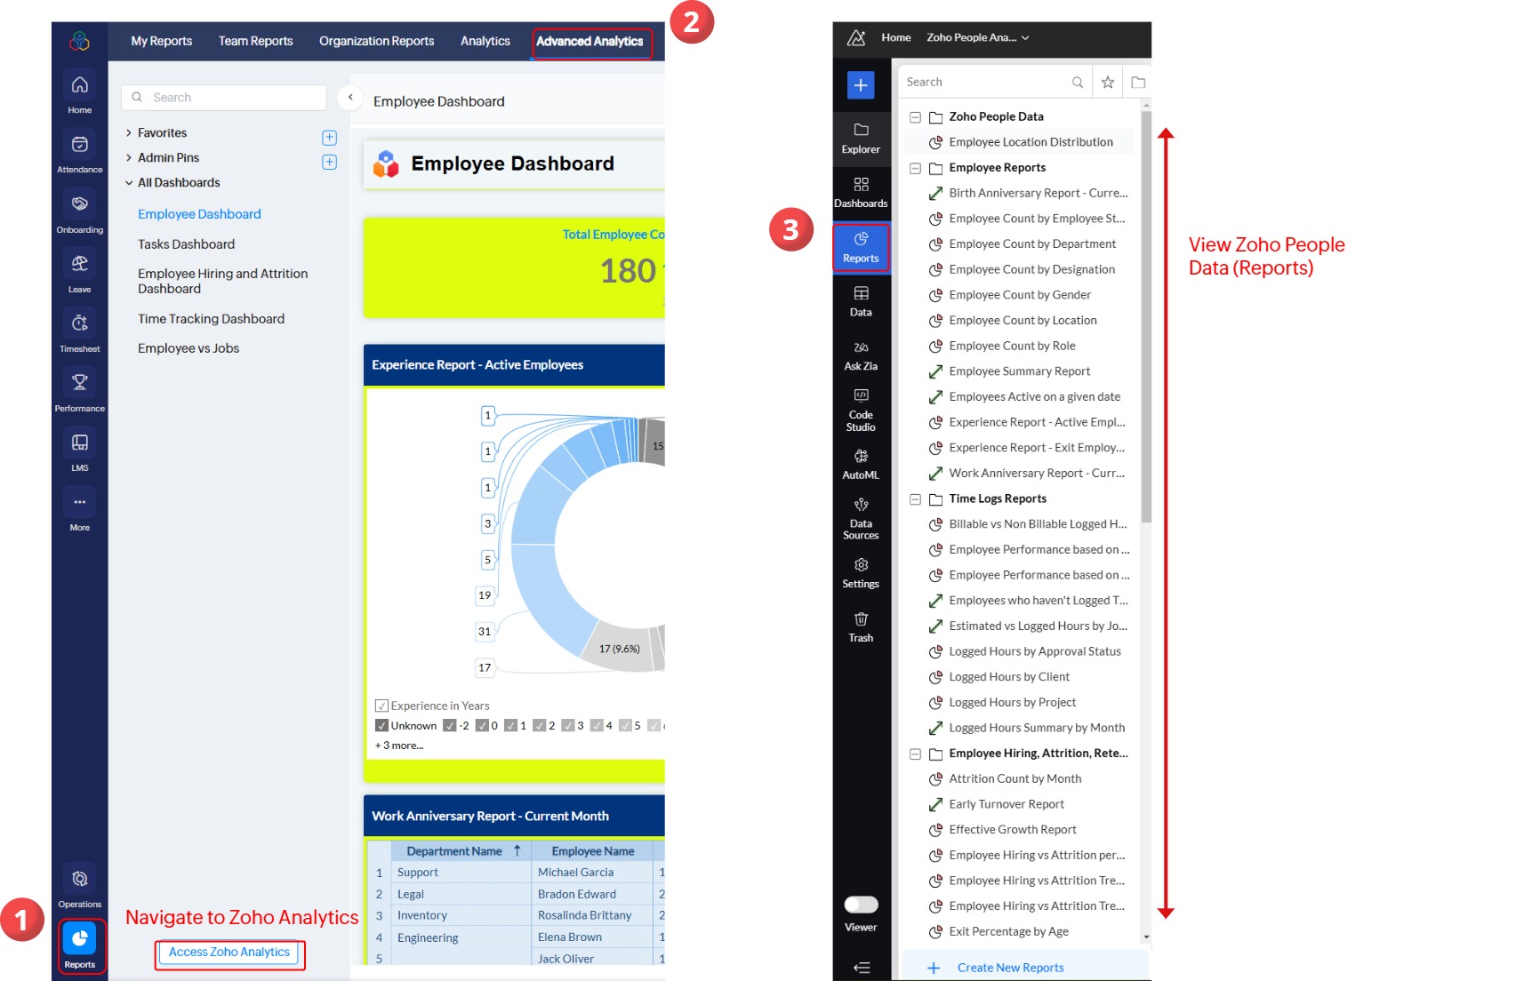The height and width of the screenshot is (981, 1532).
Task: Toggle the 4 legend checkbox
Action: click(596, 726)
